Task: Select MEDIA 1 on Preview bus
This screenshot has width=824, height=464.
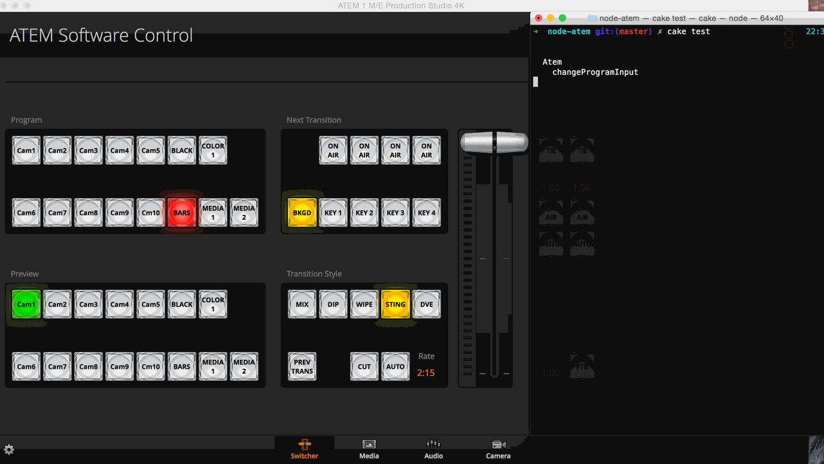Action: (213, 366)
